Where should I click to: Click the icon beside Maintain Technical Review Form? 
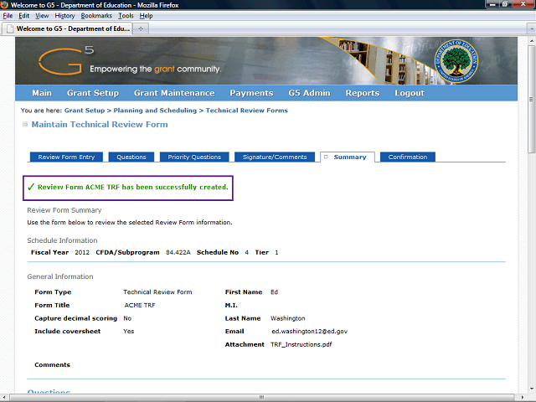pyautogui.click(x=25, y=125)
